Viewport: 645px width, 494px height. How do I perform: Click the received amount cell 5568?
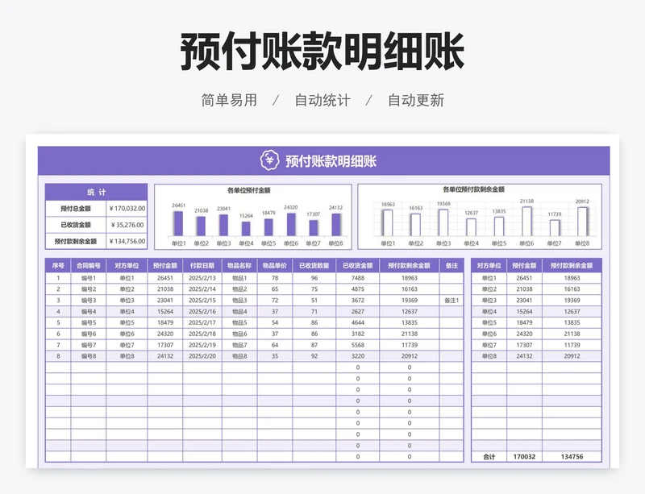(358, 345)
